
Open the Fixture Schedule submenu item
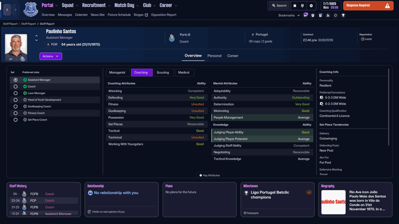(119, 15)
